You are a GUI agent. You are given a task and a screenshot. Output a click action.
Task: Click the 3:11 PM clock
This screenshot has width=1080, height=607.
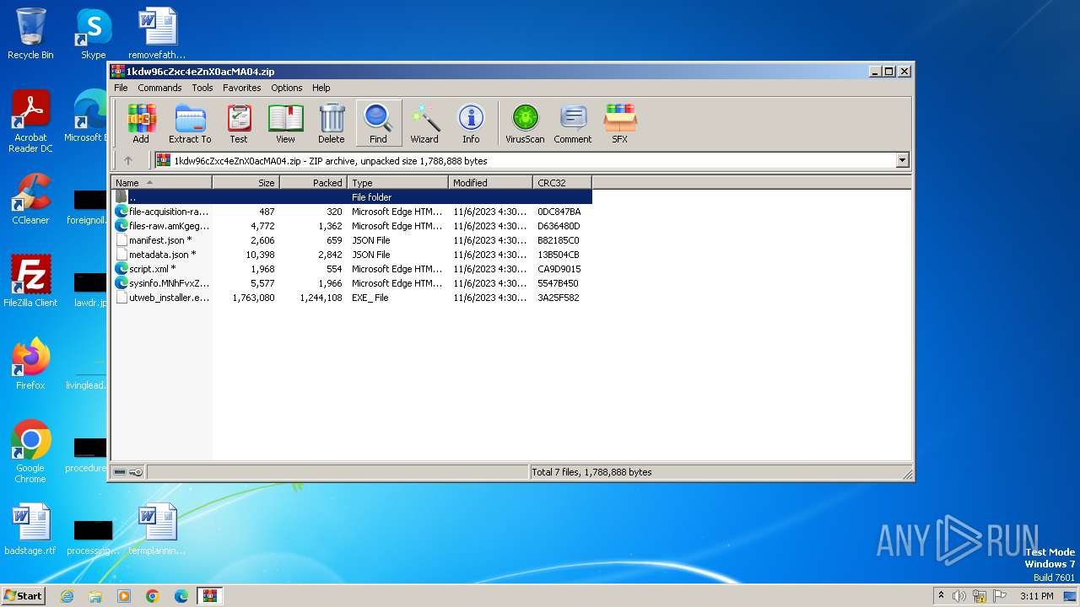[1037, 596]
